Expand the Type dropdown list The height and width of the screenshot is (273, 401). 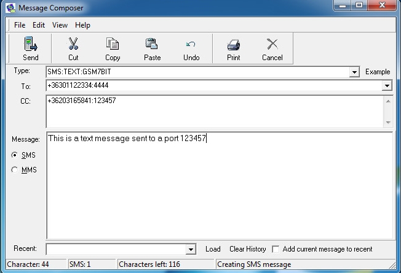(x=354, y=72)
